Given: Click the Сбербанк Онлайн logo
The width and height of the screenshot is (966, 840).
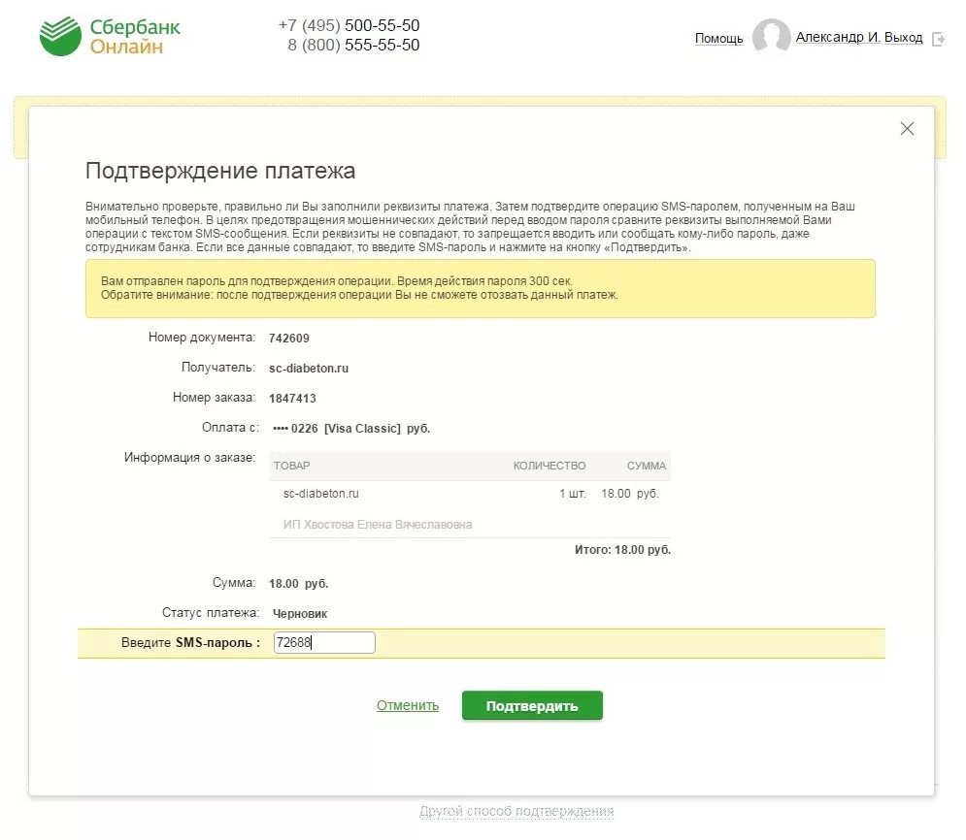Looking at the screenshot, I should pyautogui.click(x=110, y=36).
